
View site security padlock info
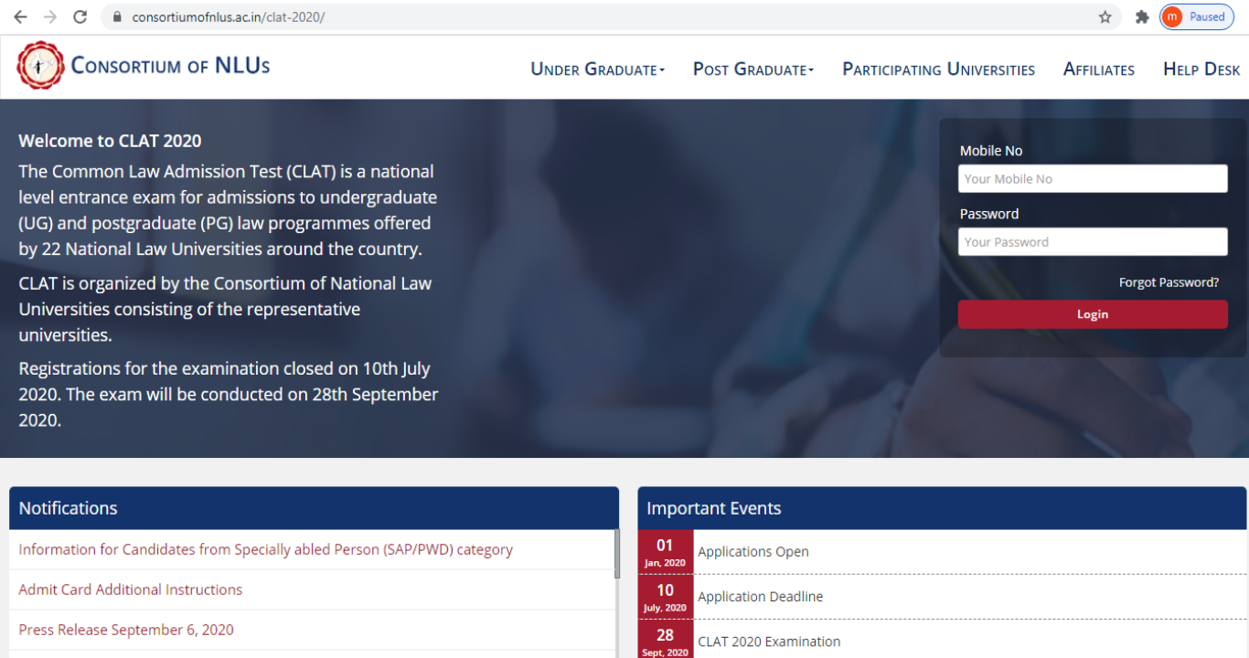point(116,17)
